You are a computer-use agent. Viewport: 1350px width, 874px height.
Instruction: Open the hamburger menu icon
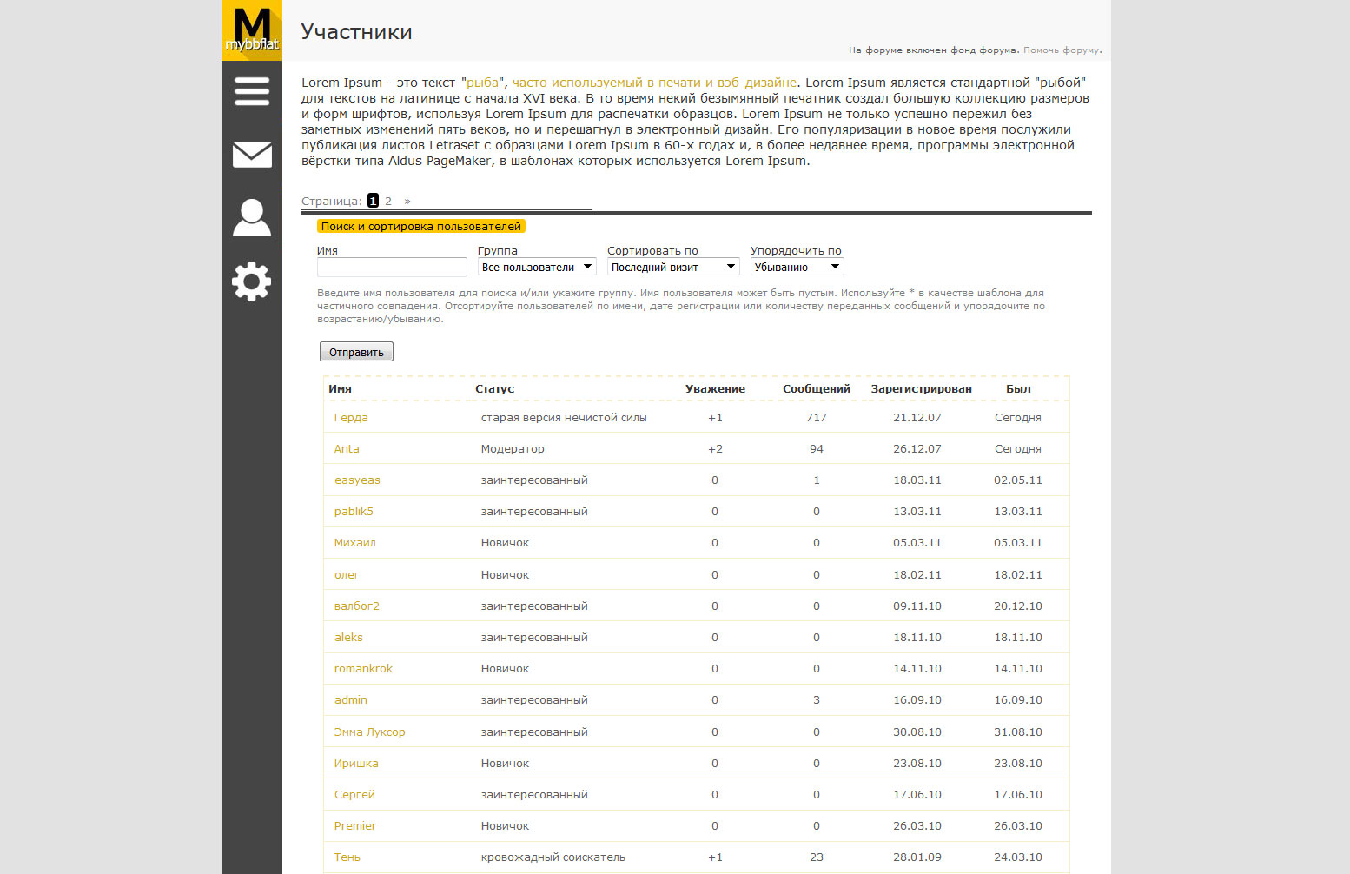pos(252,91)
